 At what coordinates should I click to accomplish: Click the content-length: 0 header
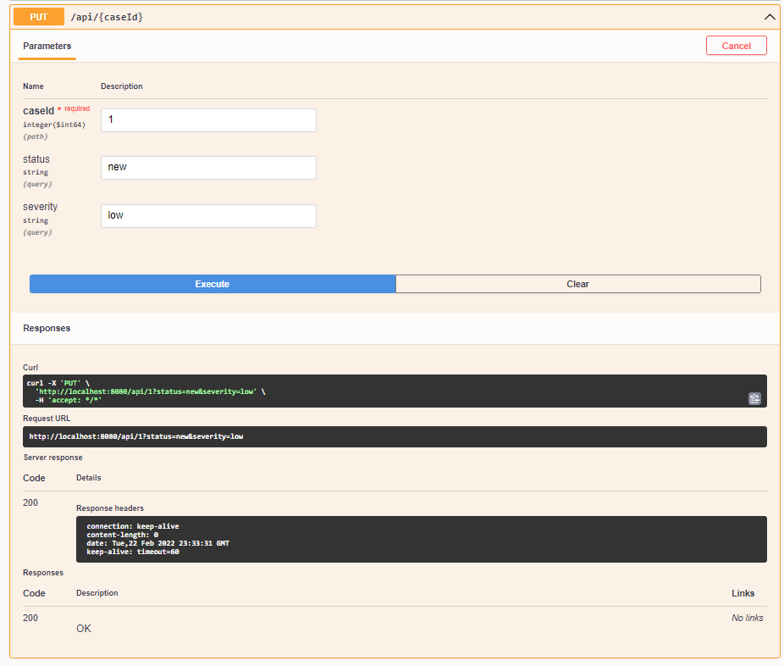[123, 535]
